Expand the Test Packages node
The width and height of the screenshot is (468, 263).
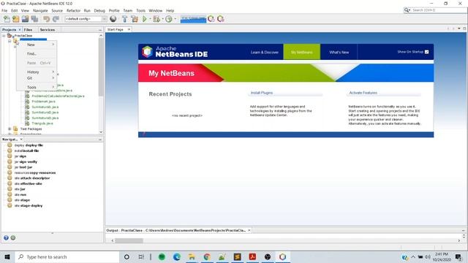click(x=10, y=129)
